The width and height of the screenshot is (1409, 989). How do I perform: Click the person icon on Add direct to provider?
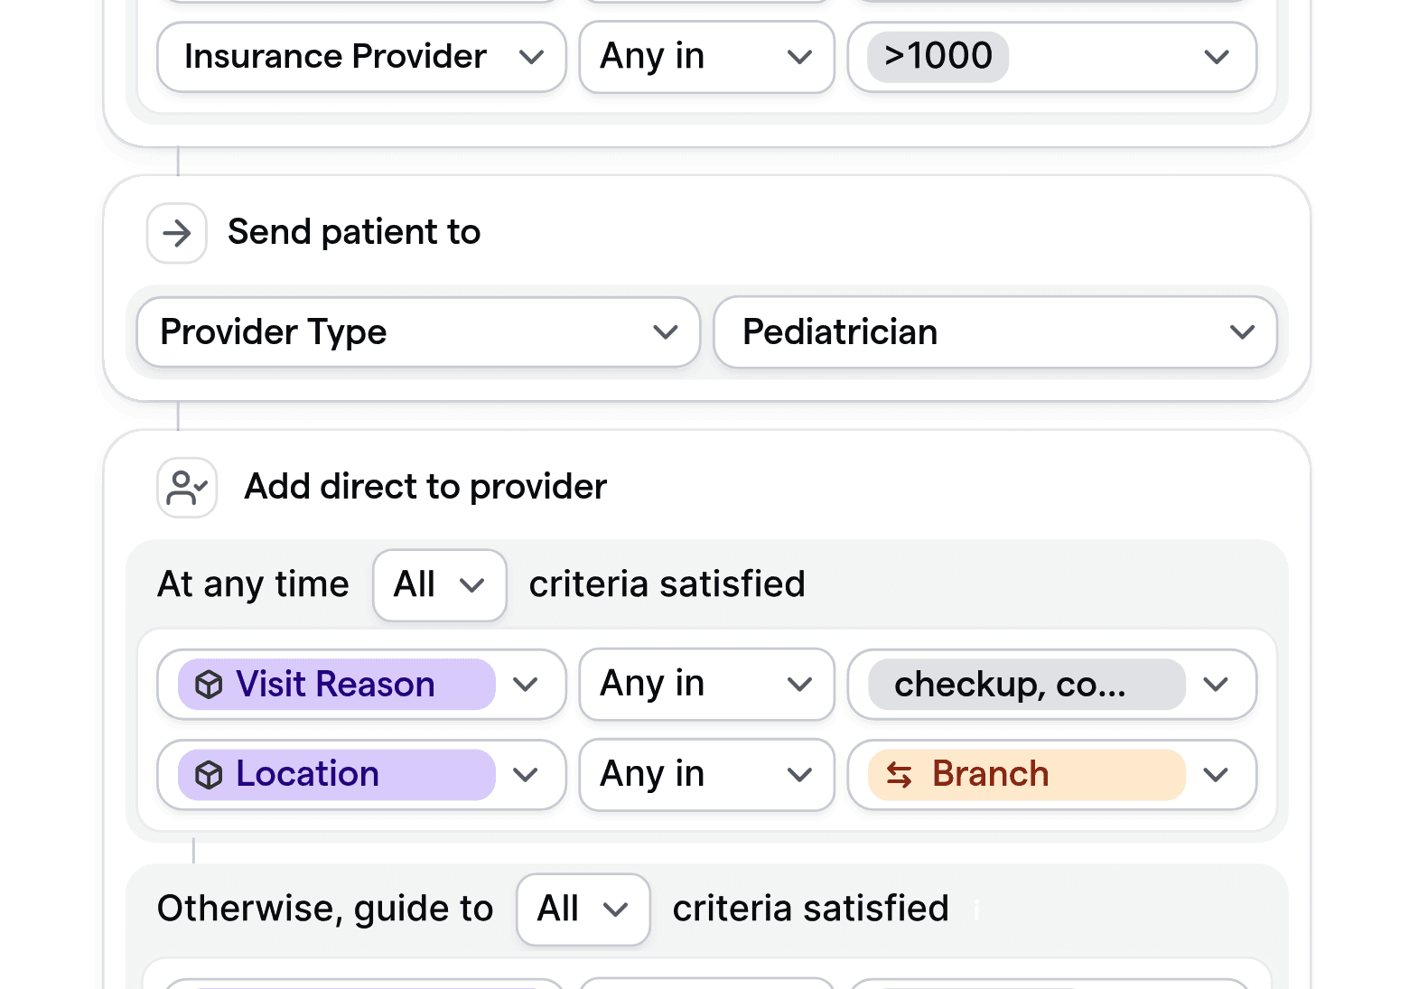click(x=186, y=487)
